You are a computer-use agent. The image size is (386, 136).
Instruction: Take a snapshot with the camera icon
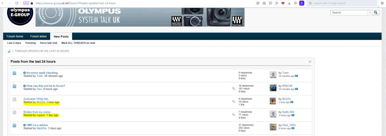[x=264, y=3]
